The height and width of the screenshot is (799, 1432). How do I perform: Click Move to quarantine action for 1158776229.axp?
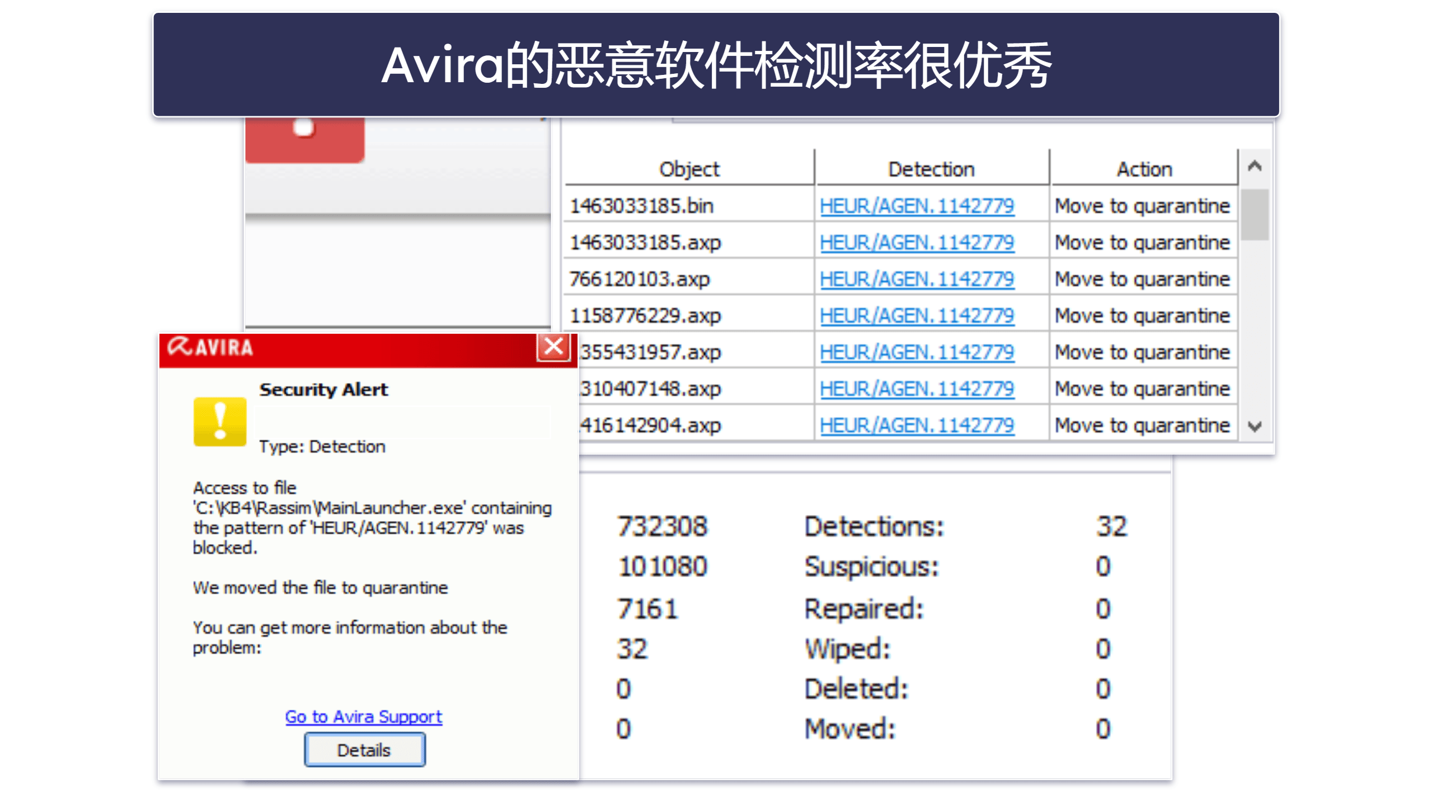click(1142, 315)
